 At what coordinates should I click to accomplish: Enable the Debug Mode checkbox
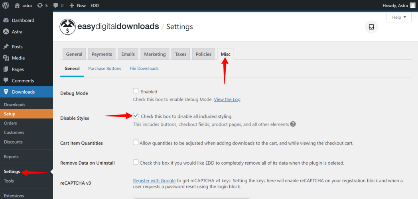(x=136, y=91)
